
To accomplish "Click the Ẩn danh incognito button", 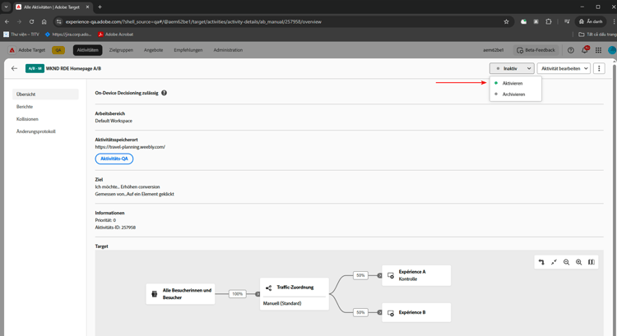I will [x=591, y=21].
